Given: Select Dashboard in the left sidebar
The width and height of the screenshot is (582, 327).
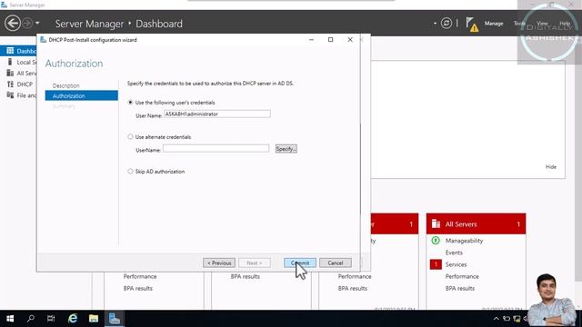Looking at the screenshot, I should 18,51.
